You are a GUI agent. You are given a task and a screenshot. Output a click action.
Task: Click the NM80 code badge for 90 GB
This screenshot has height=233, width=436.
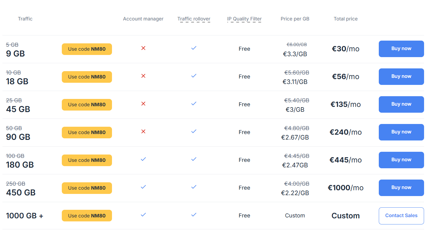(x=87, y=133)
